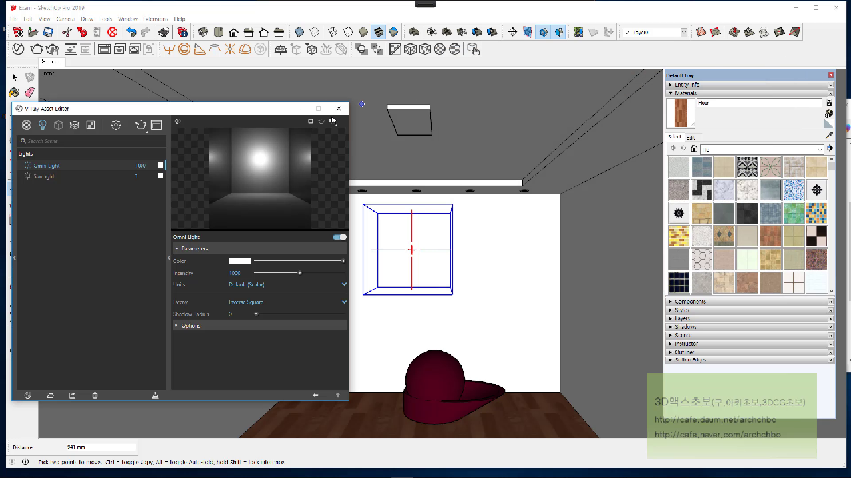Toggle Omni Light square in lights list
The height and width of the screenshot is (478, 851).
pos(160,165)
